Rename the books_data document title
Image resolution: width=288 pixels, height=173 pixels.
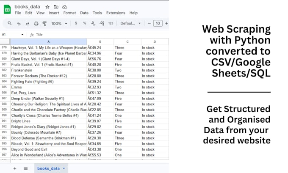pyautogui.click(x=27, y=7)
